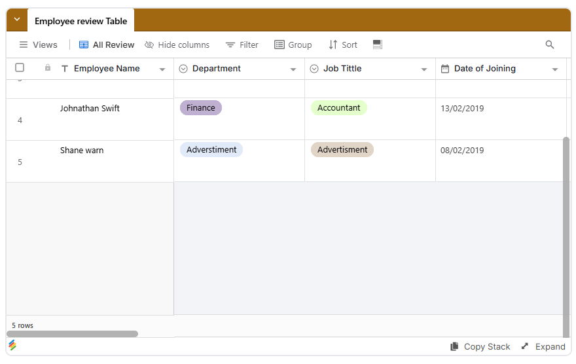576x364 pixels.
Task: Click the Stackby colorful logo icon
Action: point(12,345)
